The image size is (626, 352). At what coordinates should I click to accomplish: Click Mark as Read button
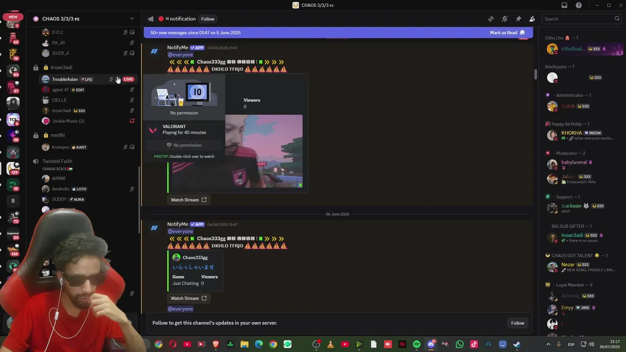(507, 33)
